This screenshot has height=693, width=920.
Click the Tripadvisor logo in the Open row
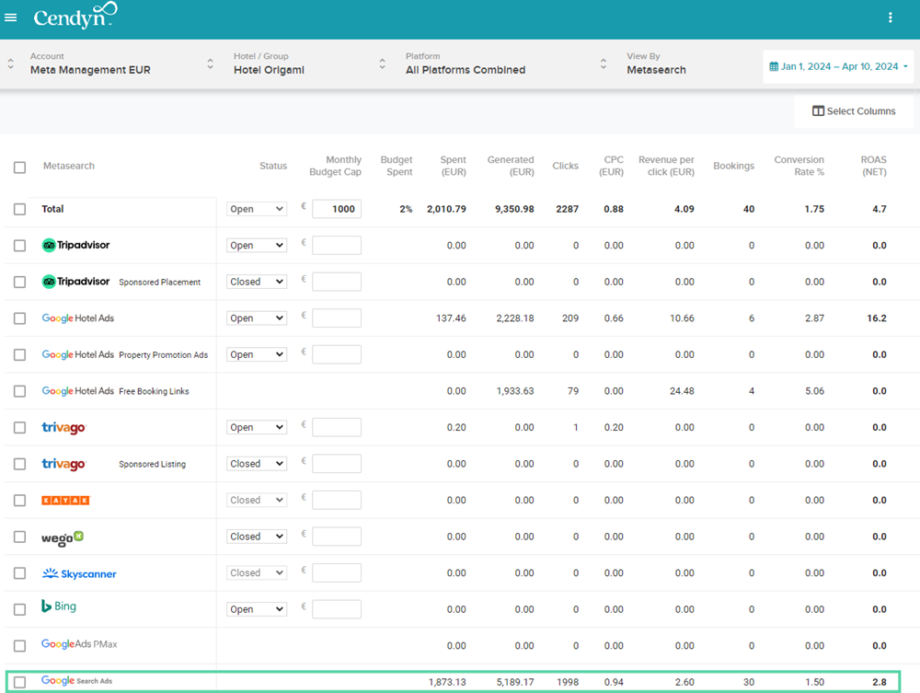coord(75,246)
